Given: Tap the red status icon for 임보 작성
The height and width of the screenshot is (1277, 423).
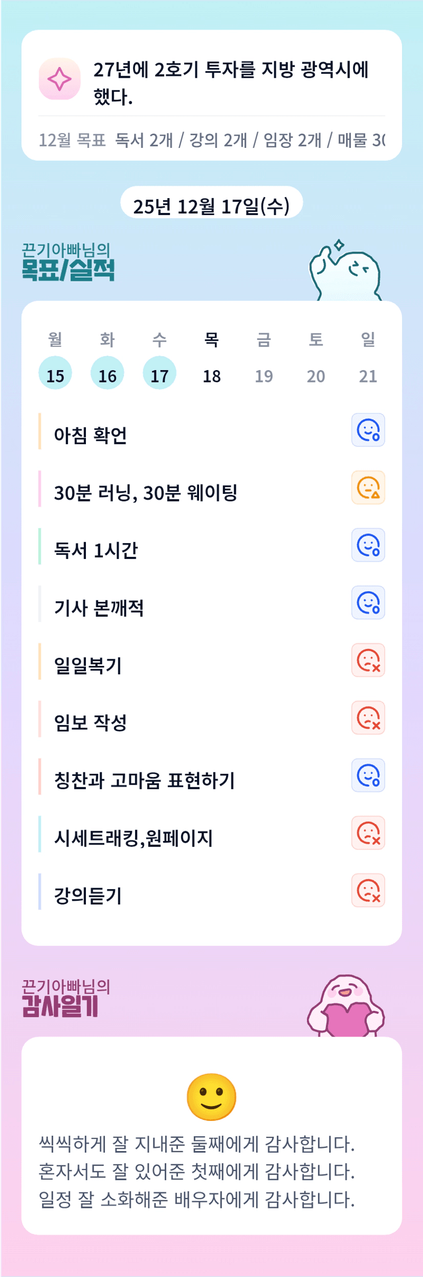Looking at the screenshot, I should tap(368, 718).
